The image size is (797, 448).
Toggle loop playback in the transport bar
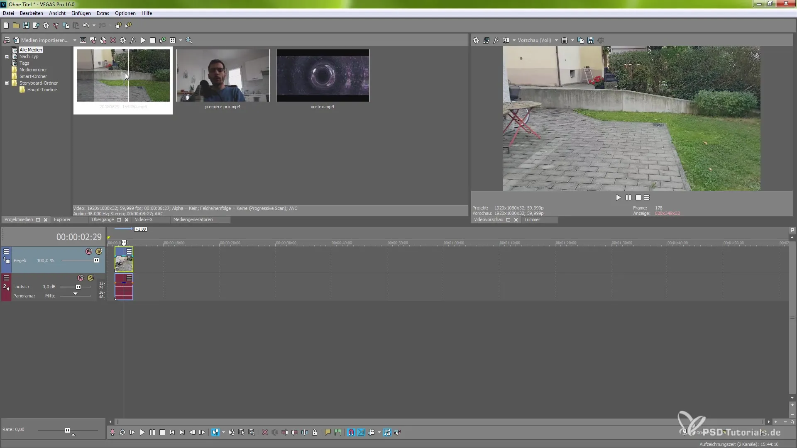[122, 432]
